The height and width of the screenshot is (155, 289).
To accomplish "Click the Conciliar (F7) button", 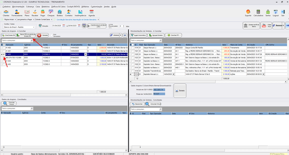I will click(173, 35).
